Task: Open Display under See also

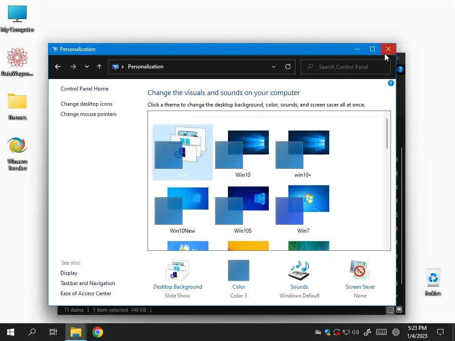Action: tap(69, 273)
